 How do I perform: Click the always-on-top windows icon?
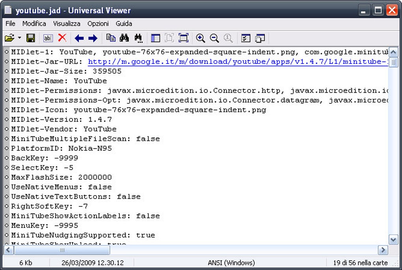[260, 38]
